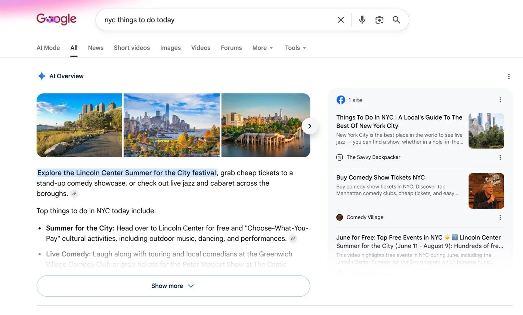
Task: Open the Comedy Village comedian thumbnail
Action: click(x=486, y=191)
